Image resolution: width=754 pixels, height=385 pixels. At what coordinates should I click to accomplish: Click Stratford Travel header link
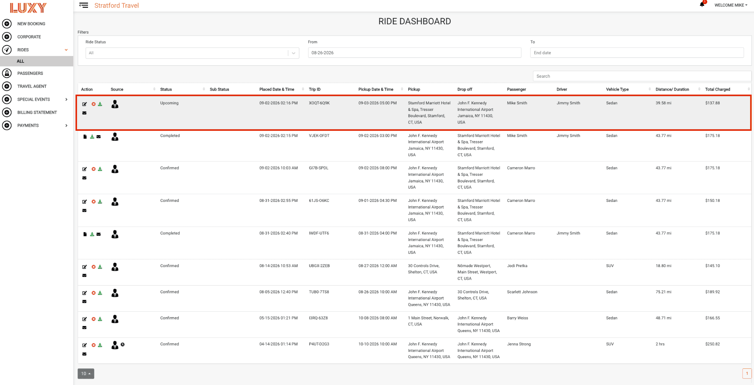click(116, 6)
